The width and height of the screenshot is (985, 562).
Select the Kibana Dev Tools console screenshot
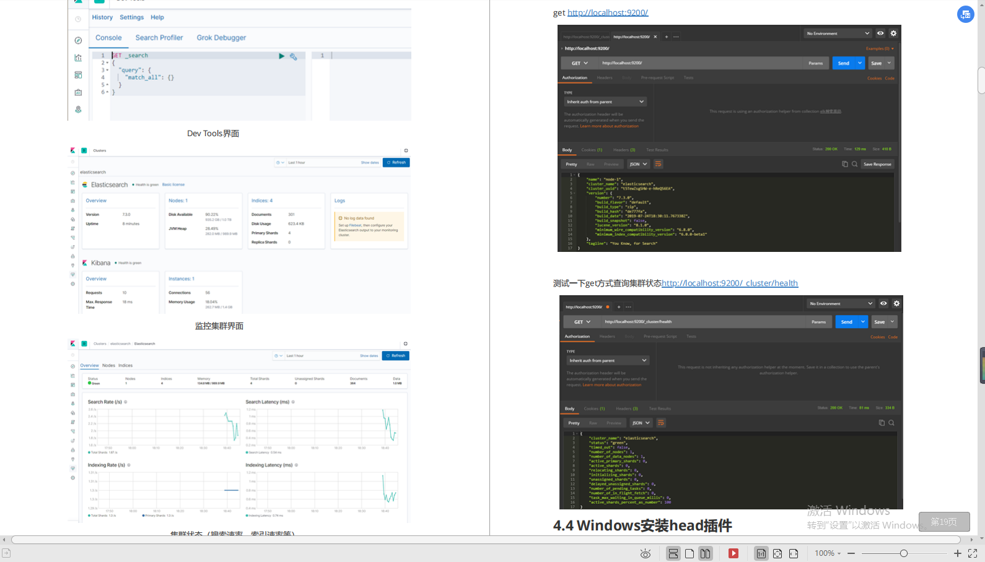coord(240,60)
